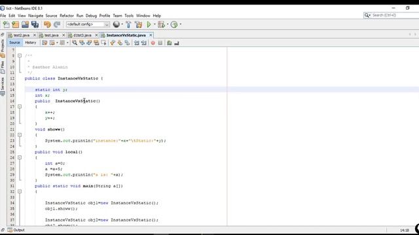Click the New File toolbar icon
The image size is (419, 235).
pyautogui.click(x=6, y=25)
